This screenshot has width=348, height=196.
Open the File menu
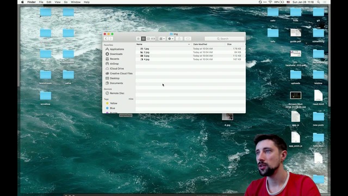[x=41, y=2]
